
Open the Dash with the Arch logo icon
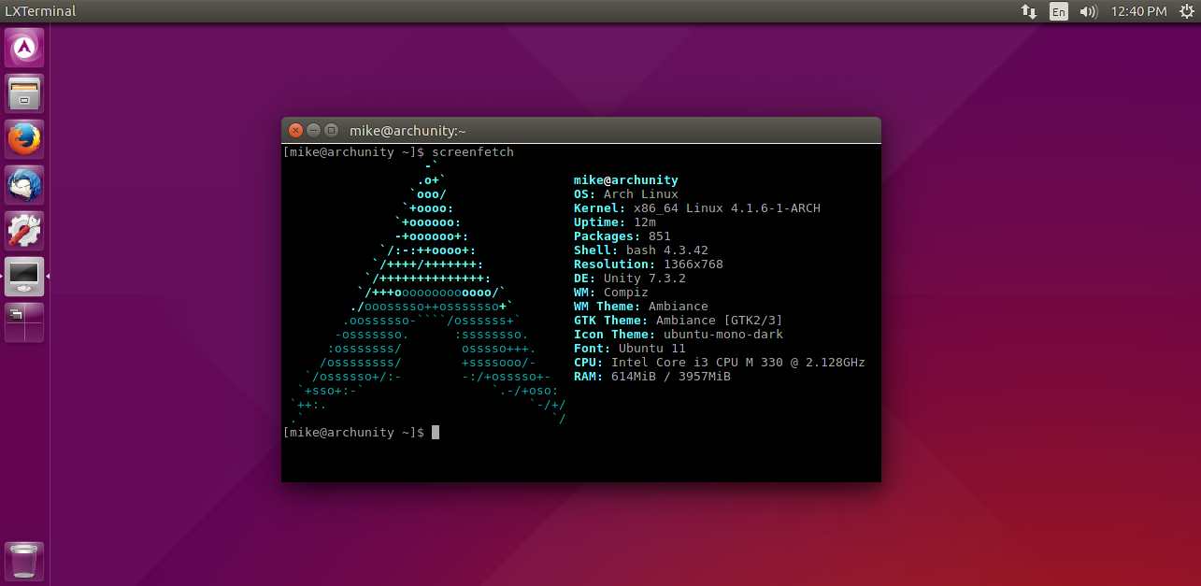coord(24,48)
